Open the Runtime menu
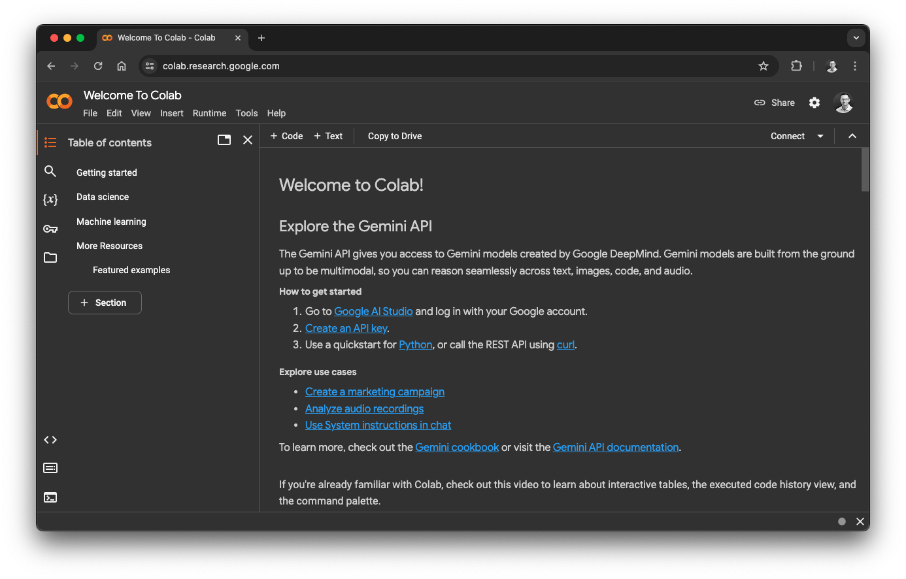 pos(209,113)
